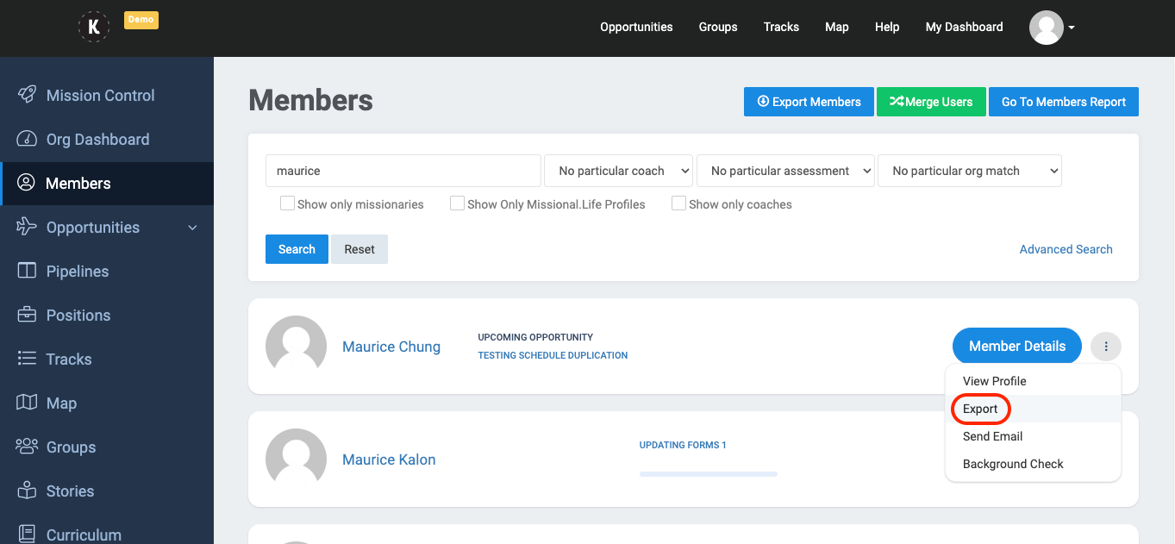
Task: Click the Opportunities airplane icon in sidebar
Action: [27, 227]
